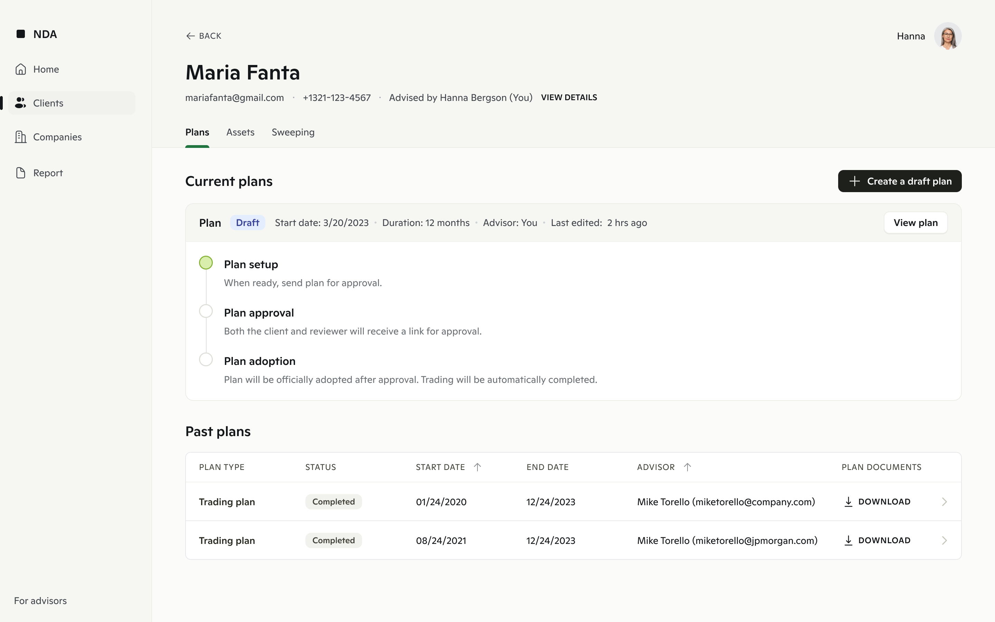This screenshot has height=622, width=995.
Task: Click the Home house icon in sidebar
Action: pyautogui.click(x=21, y=69)
